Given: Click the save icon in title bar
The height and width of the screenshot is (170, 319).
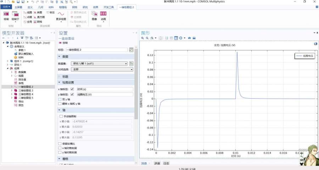Looking at the screenshot, I should 17,2.
